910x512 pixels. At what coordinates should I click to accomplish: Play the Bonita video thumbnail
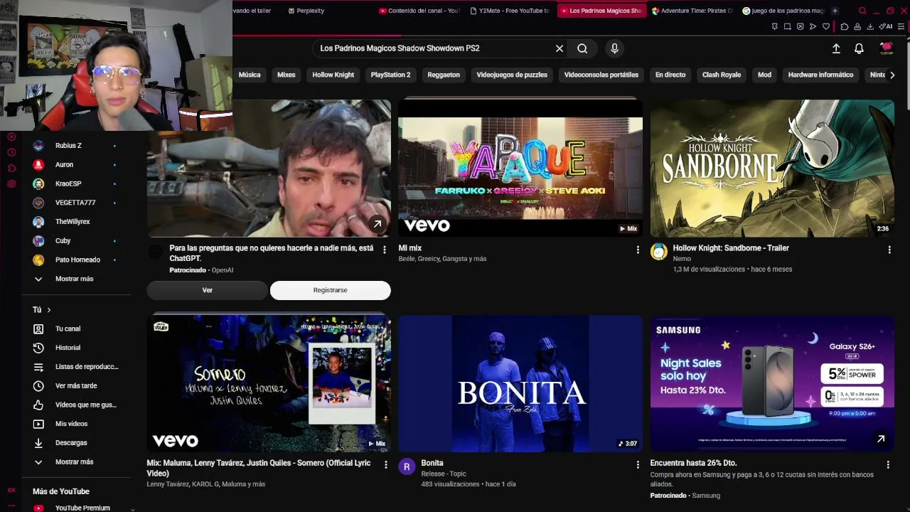[520, 384]
